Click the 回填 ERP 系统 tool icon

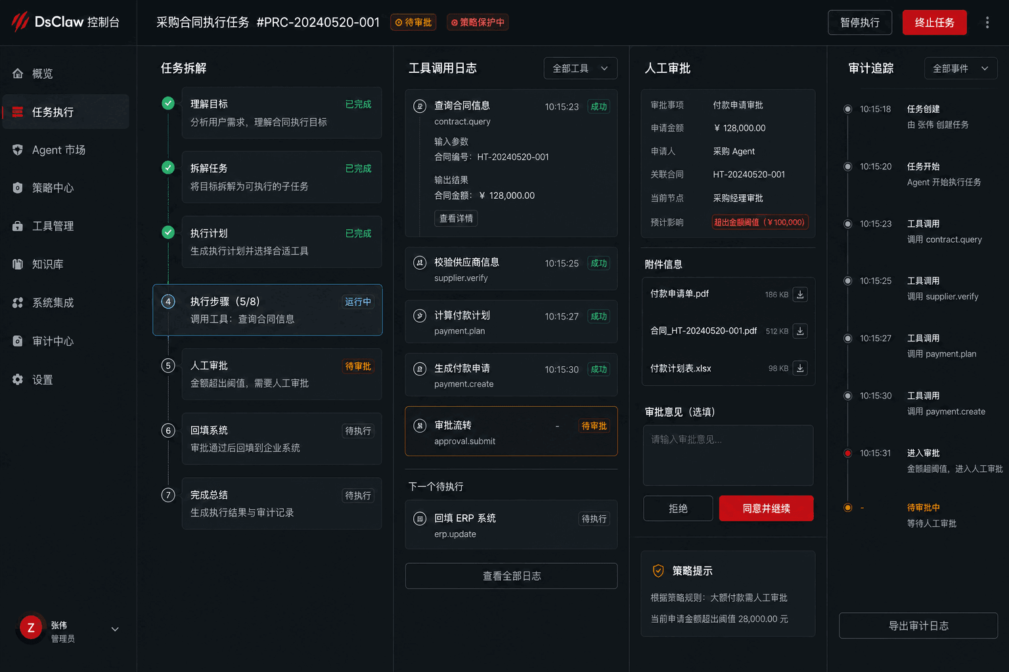coord(420,518)
